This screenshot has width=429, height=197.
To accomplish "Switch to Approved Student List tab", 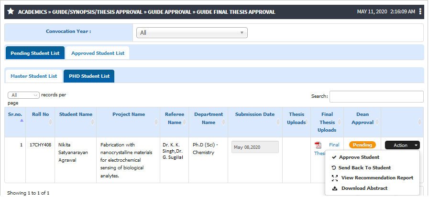I will tap(98, 53).
